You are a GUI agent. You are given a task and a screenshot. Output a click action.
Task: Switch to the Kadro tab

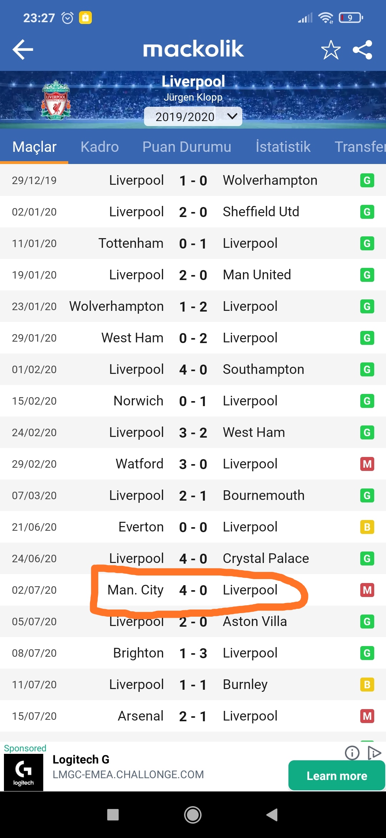(x=99, y=147)
